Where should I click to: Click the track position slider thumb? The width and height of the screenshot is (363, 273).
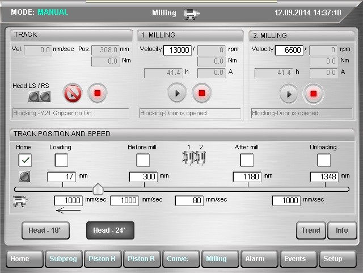[98, 189]
